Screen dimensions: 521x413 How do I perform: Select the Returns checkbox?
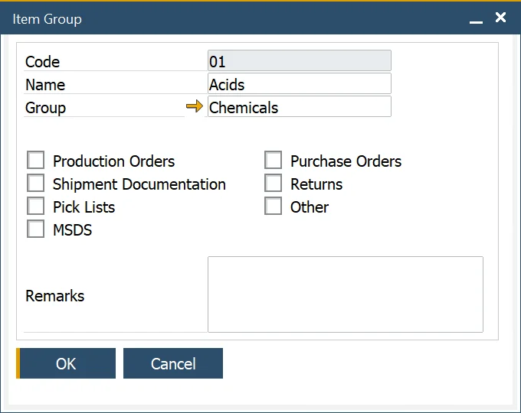(274, 184)
